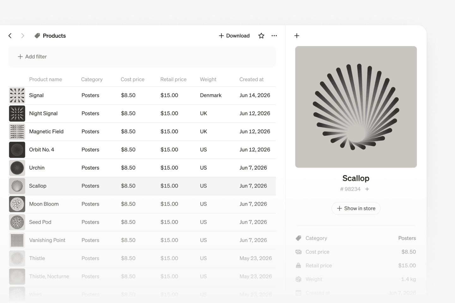Viewport: 455px width, 303px height.
Task: Click the Posters value in details panel
Action: pos(407,238)
